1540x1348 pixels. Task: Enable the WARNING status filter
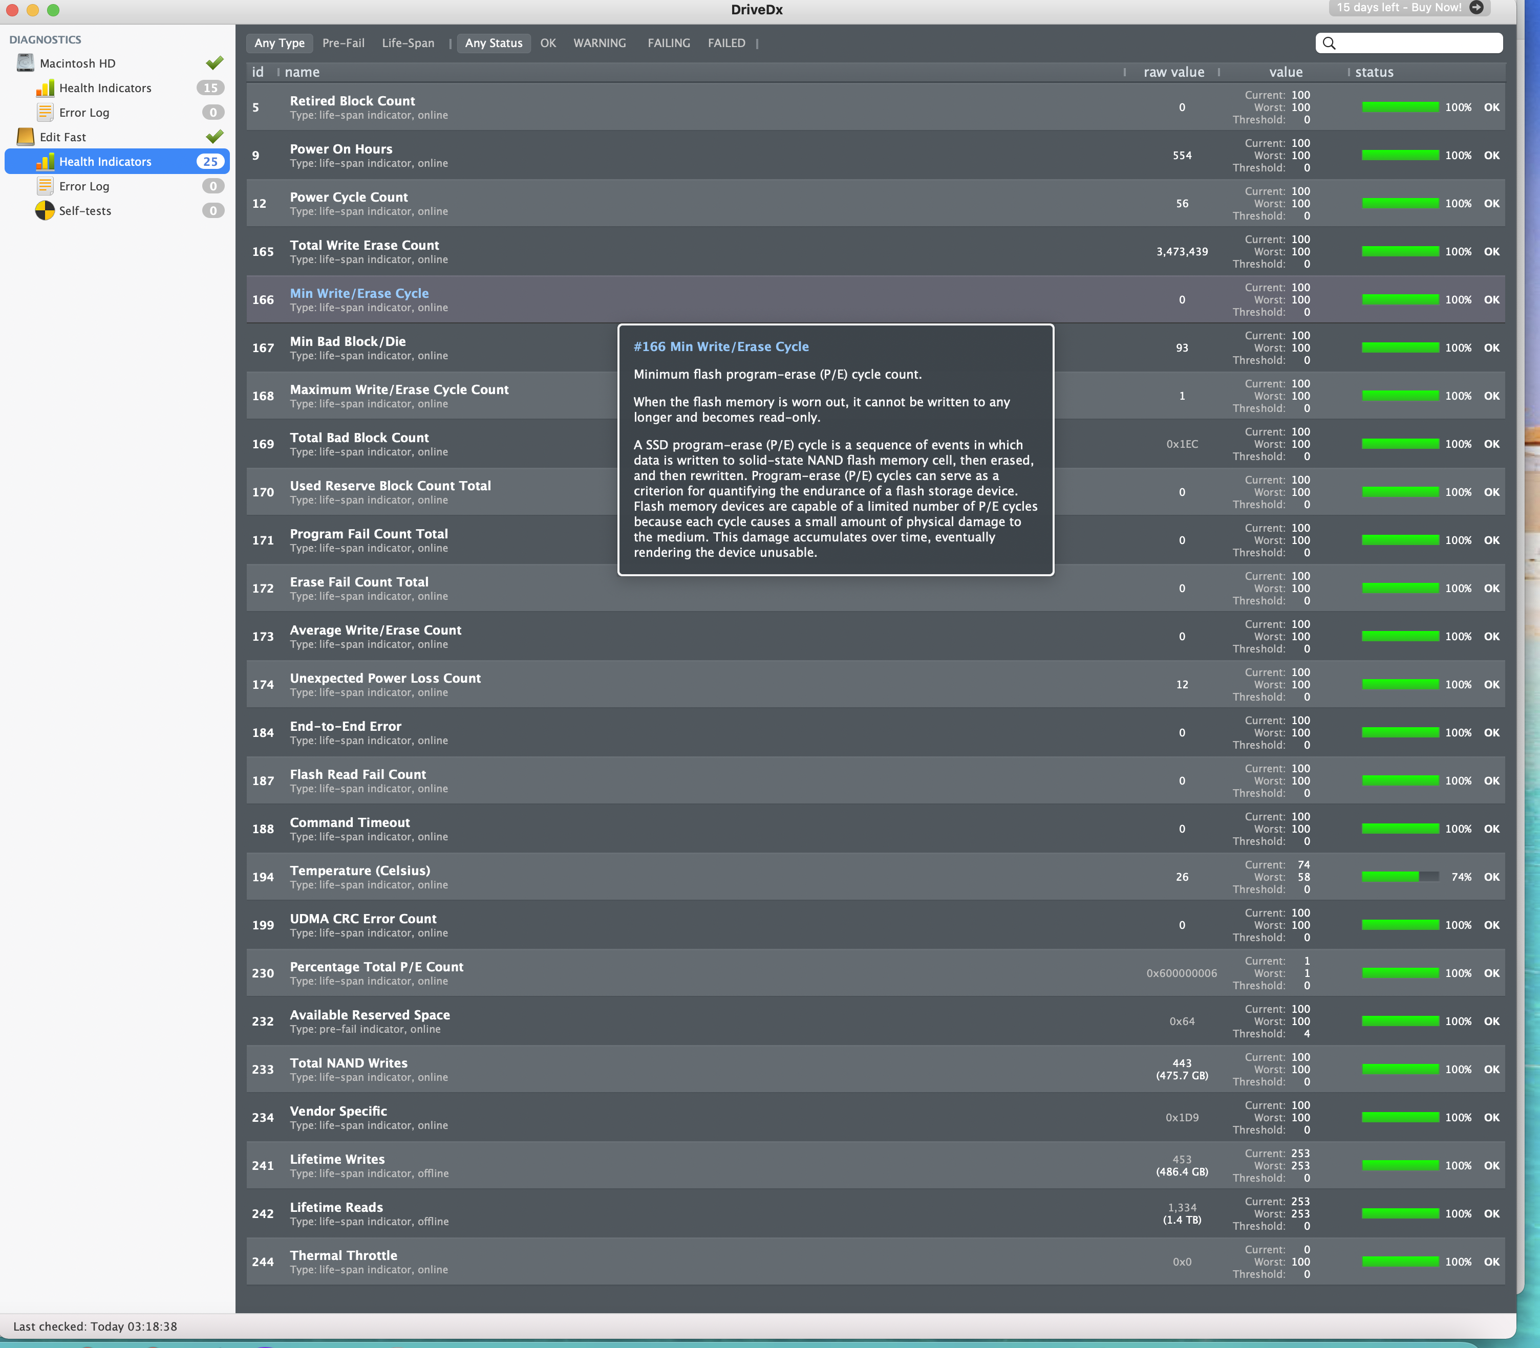pyautogui.click(x=599, y=44)
